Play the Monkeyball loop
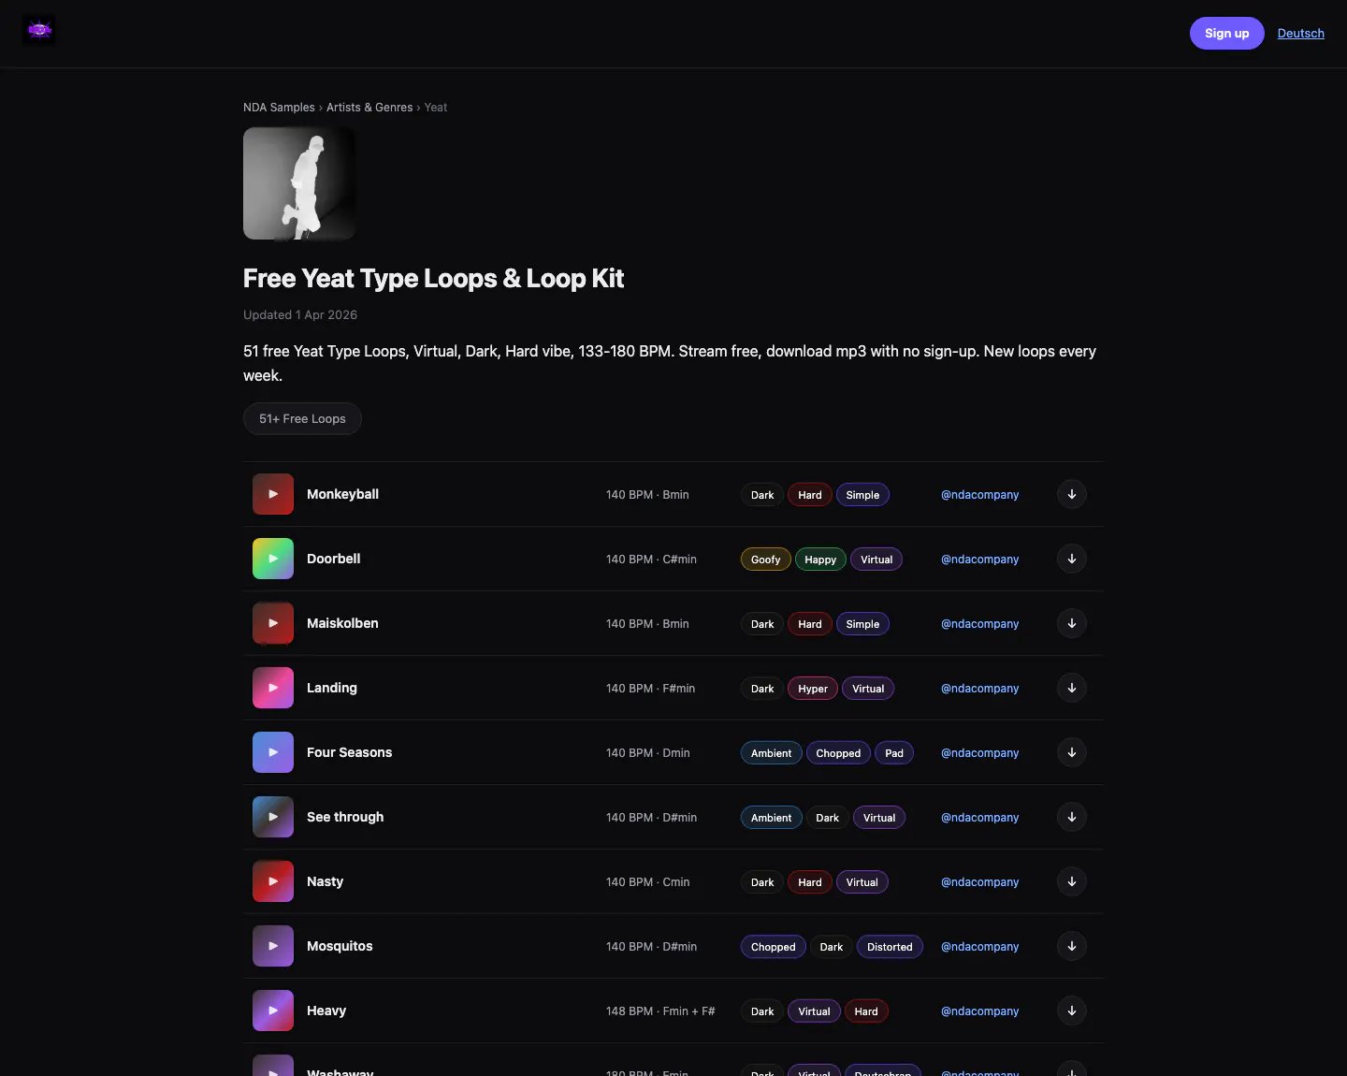The height and width of the screenshot is (1076, 1347). click(x=273, y=494)
